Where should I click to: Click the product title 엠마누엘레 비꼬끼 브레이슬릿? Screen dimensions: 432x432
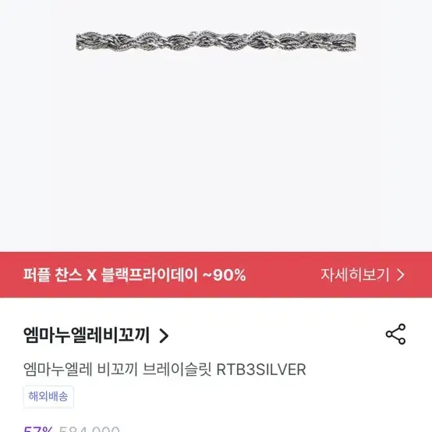point(118,370)
